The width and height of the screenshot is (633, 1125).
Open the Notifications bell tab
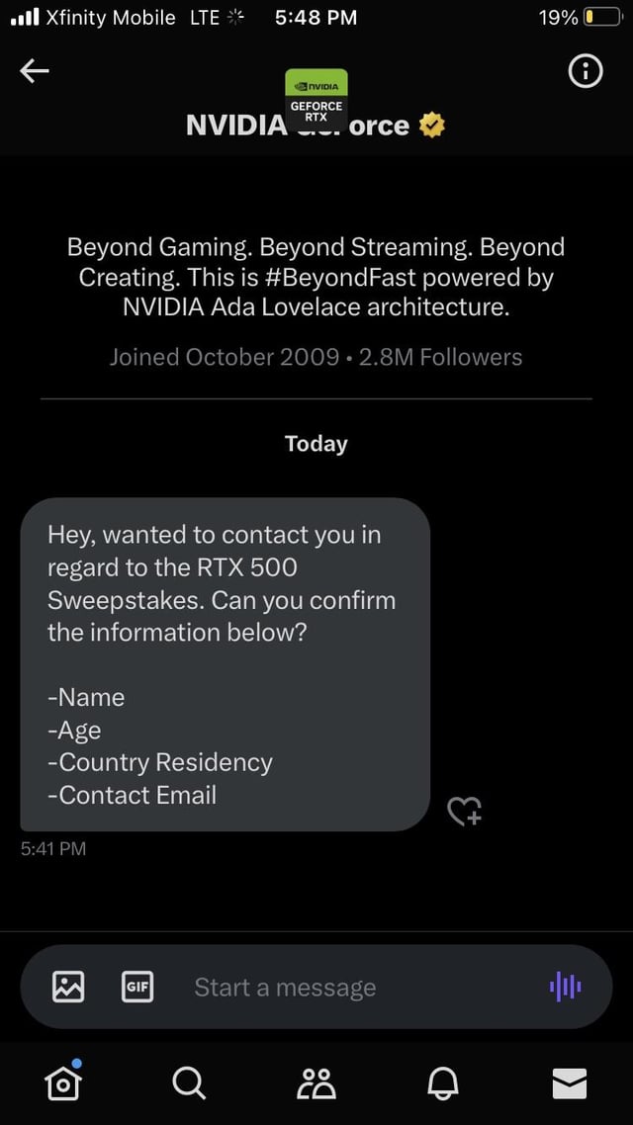[x=443, y=1082]
